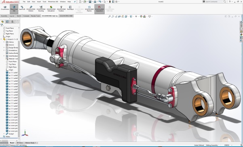
Task: Open the Window menu
Action: (63, 2)
